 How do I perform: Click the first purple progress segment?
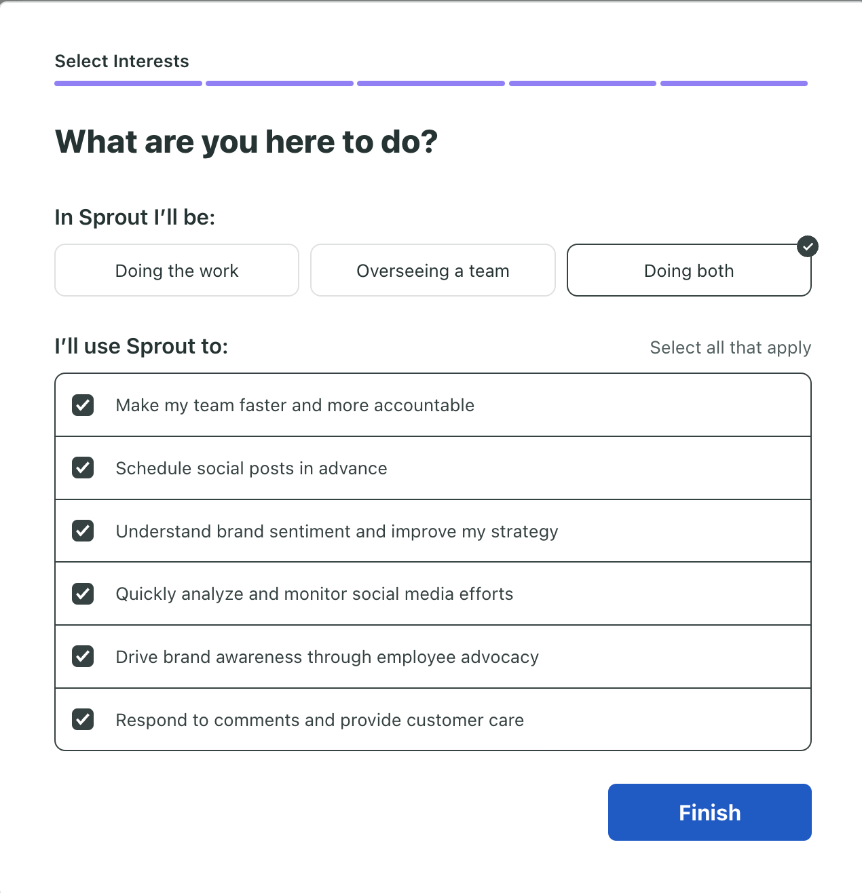pyautogui.click(x=128, y=83)
